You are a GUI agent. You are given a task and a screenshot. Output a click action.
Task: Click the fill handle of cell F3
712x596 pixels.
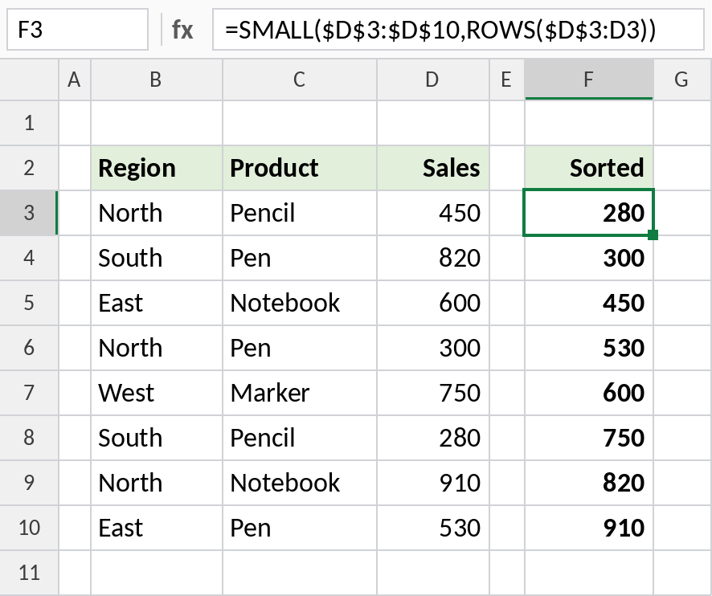click(x=653, y=235)
